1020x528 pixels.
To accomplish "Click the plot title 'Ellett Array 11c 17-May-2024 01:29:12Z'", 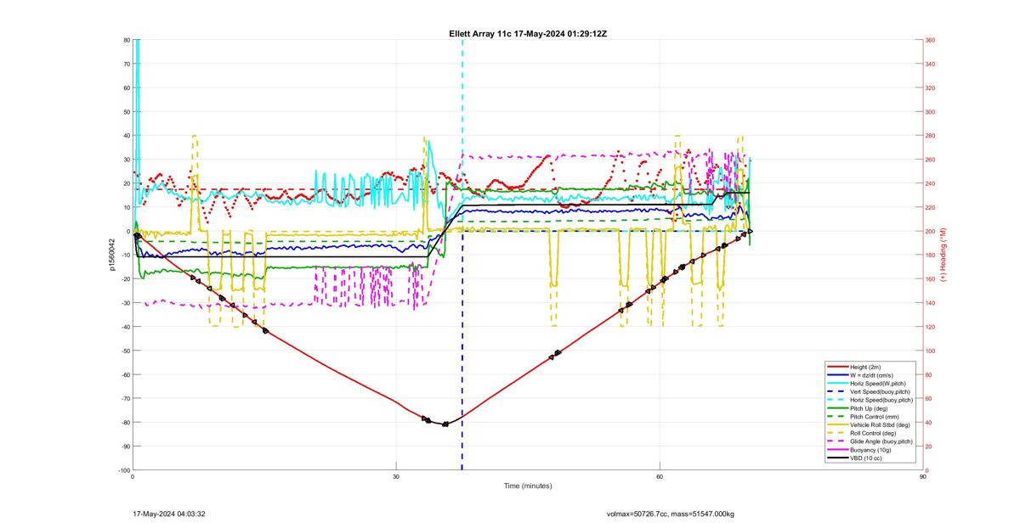I will point(528,34).
